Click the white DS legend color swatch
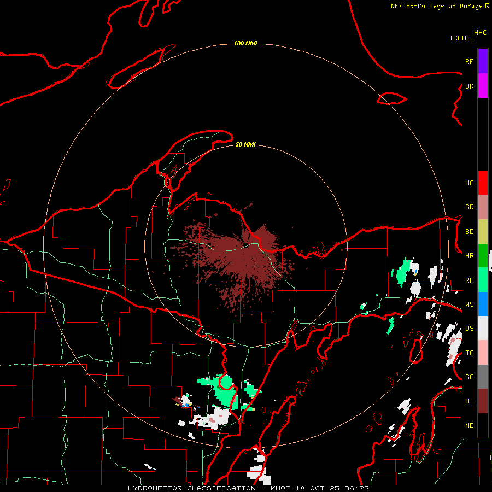This screenshot has width=492, height=492. (x=483, y=328)
